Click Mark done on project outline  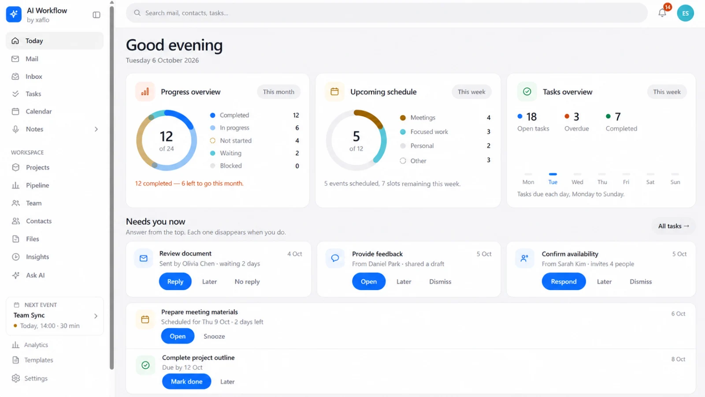(x=187, y=382)
